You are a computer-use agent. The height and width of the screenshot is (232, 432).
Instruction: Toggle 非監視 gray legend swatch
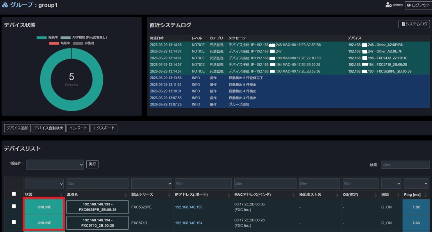78,43
